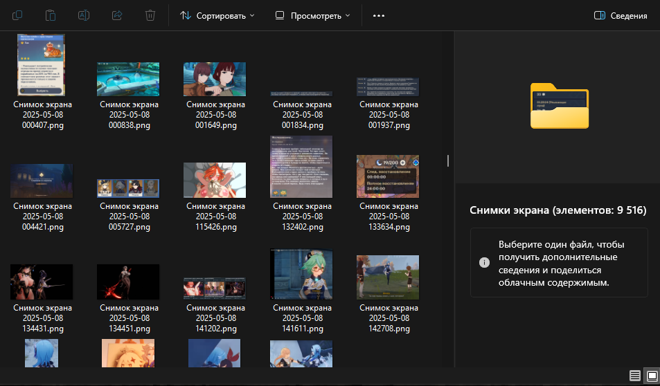Click file name text ending 142708.png
The image size is (660, 386).
coord(389,318)
